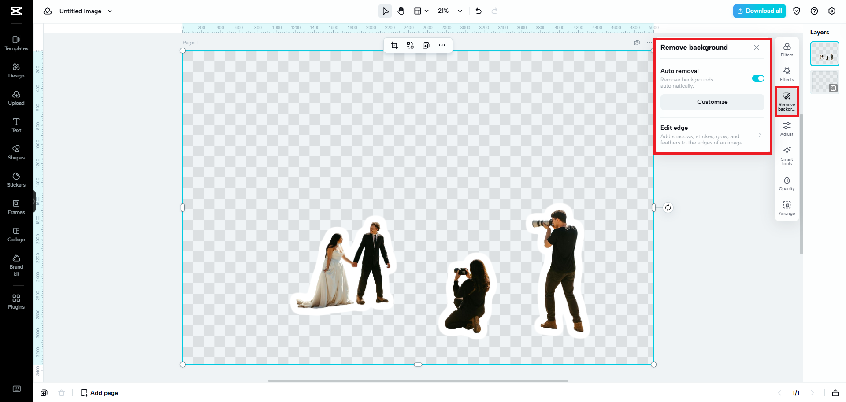Click Add page at the bottom

[x=99, y=392]
